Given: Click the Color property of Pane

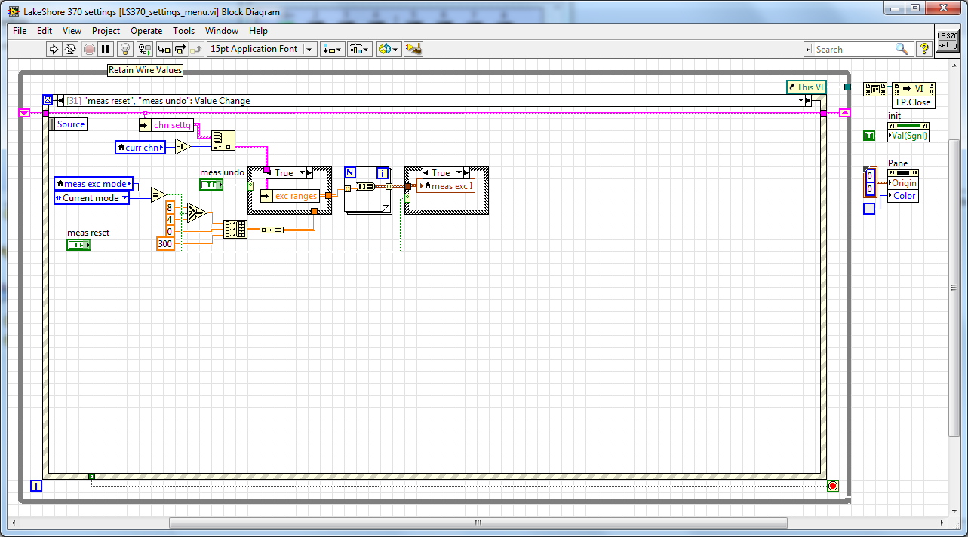Looking at the screenshot, I should point(903,196).
